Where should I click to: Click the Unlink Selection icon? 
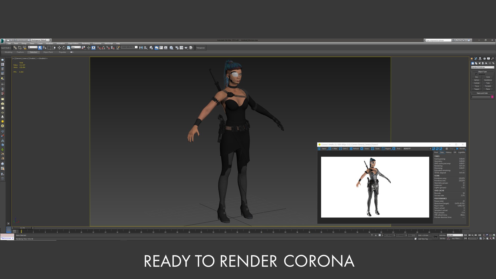tap(20, 48)
